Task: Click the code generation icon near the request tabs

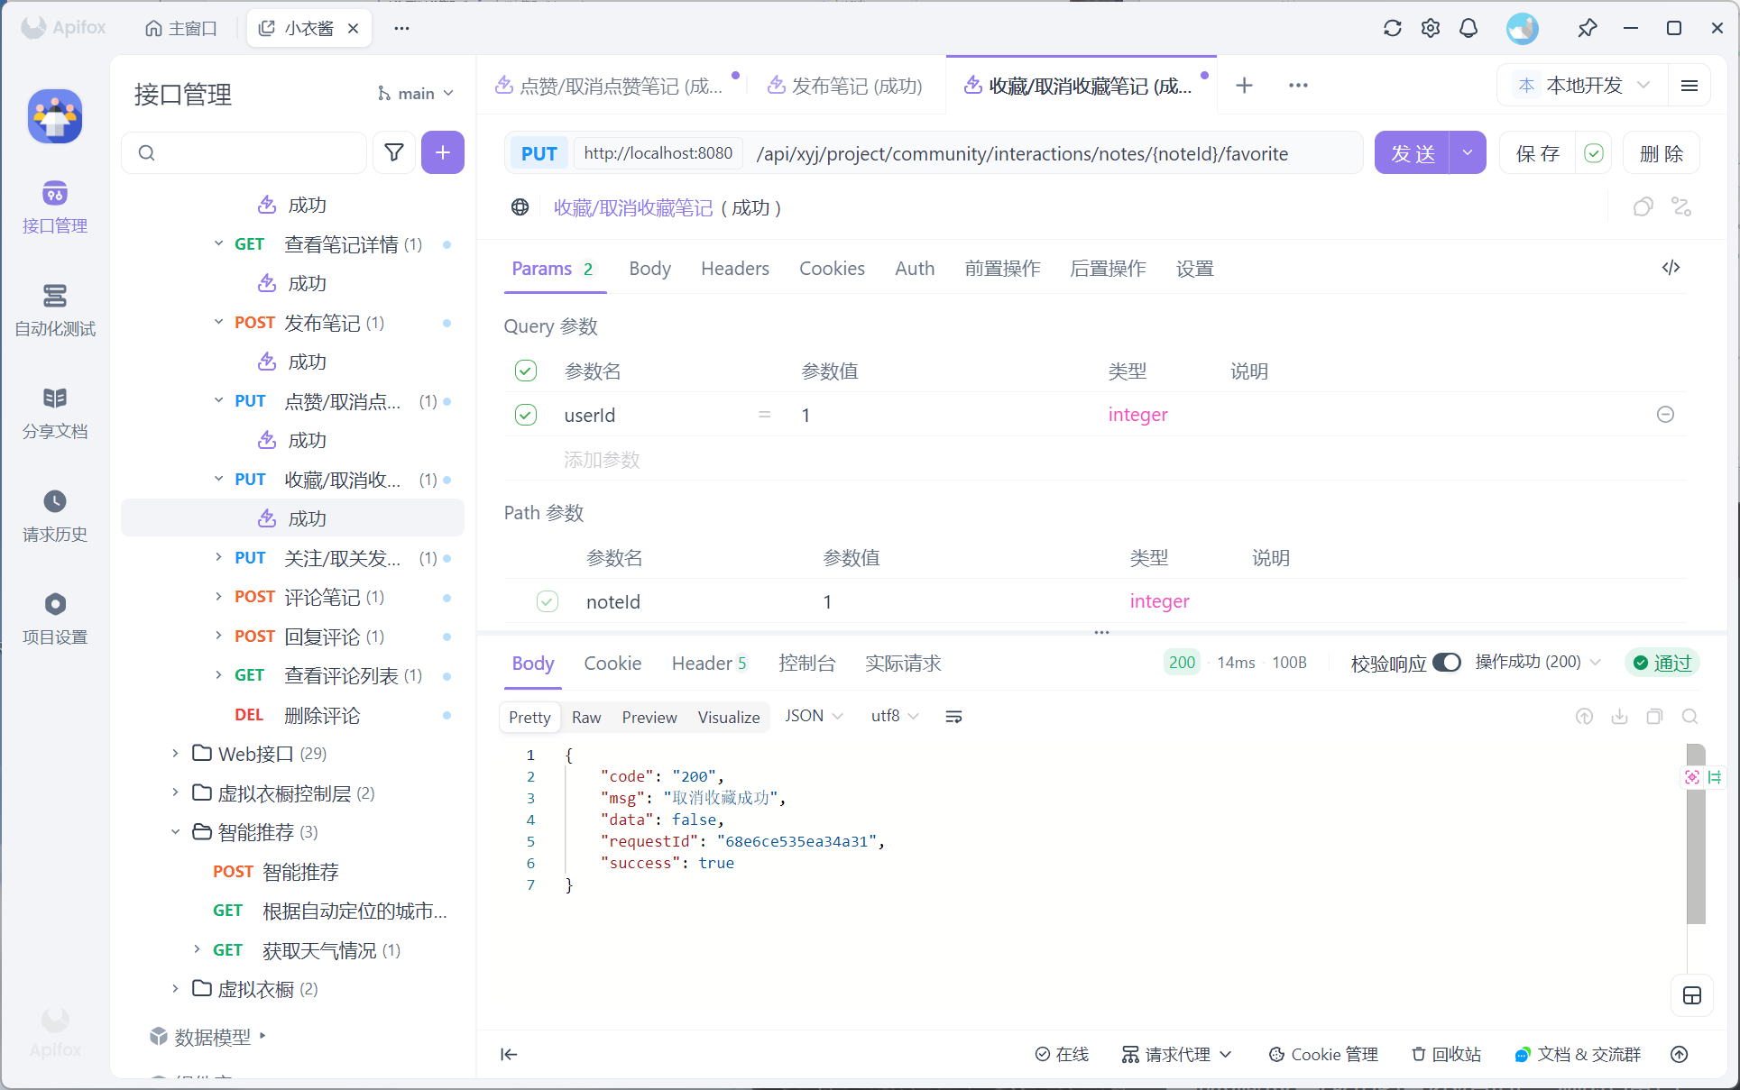Action: coord(1671,268)
